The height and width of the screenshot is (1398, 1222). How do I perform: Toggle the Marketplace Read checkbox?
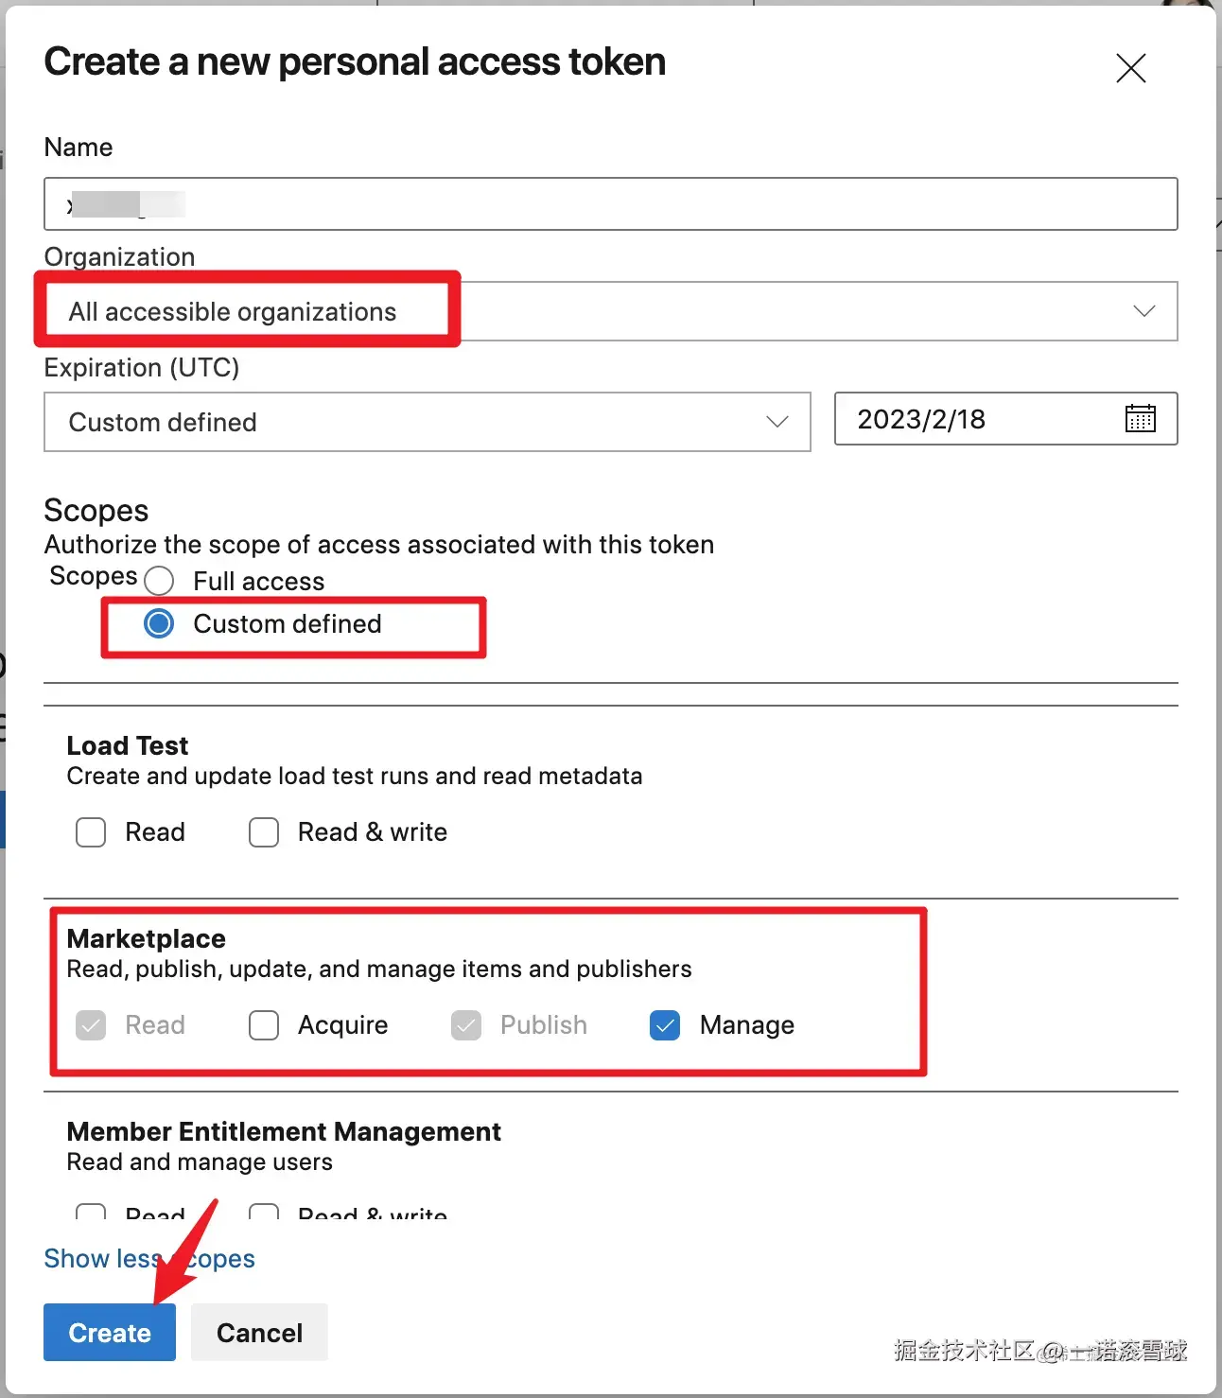point(91,1025)
